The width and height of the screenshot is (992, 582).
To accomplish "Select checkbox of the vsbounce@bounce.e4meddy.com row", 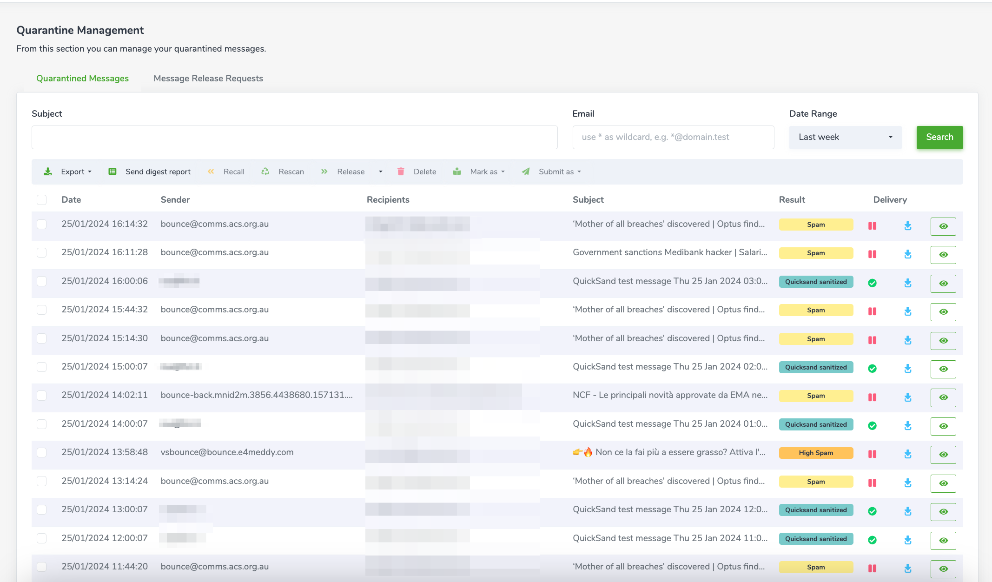I will click(x=42, y=452).
